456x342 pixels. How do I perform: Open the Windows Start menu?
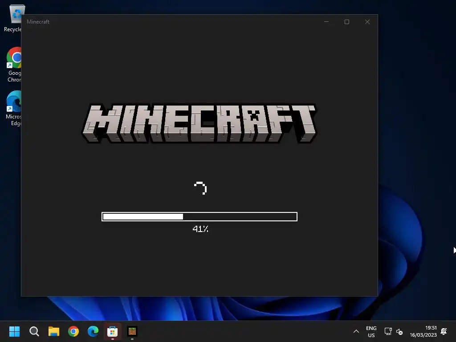click(14, 331)
